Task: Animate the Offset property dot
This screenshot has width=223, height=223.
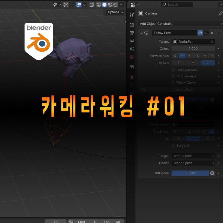Action: click(x=218, y=49)
